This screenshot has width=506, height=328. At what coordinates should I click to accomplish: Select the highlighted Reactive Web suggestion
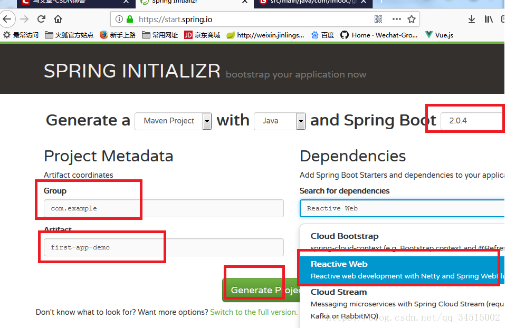coord(402,271)
